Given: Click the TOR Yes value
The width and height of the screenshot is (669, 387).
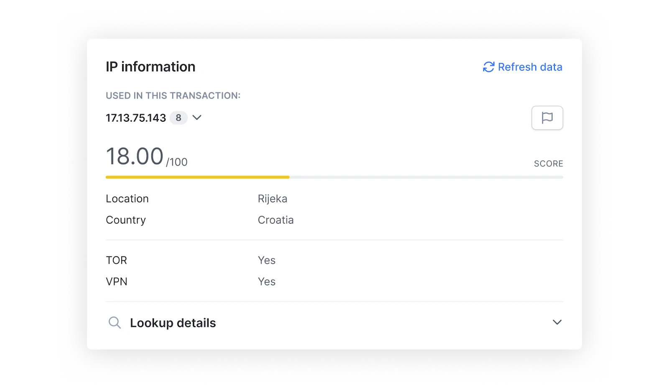Looking at the screenshot, I should pos(267,260).
